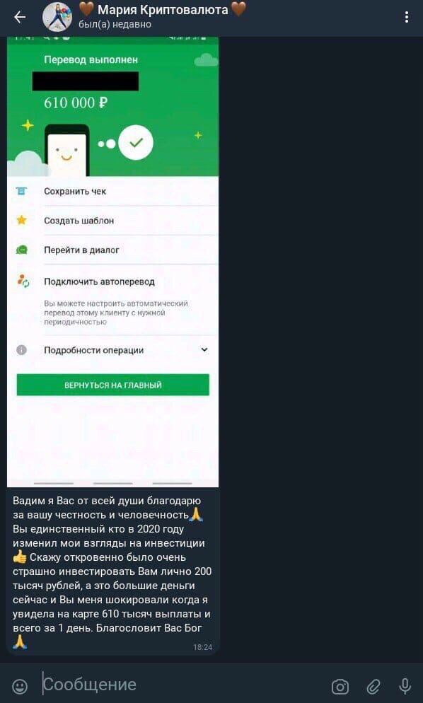Click the chat bubble icon beside Перейти в диалог

(21, 250)
